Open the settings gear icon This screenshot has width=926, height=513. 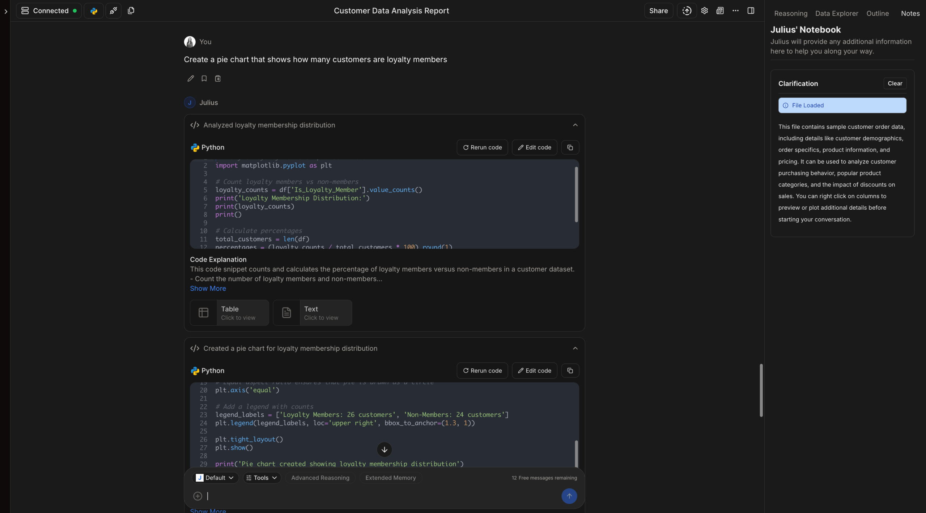[704, 11]
